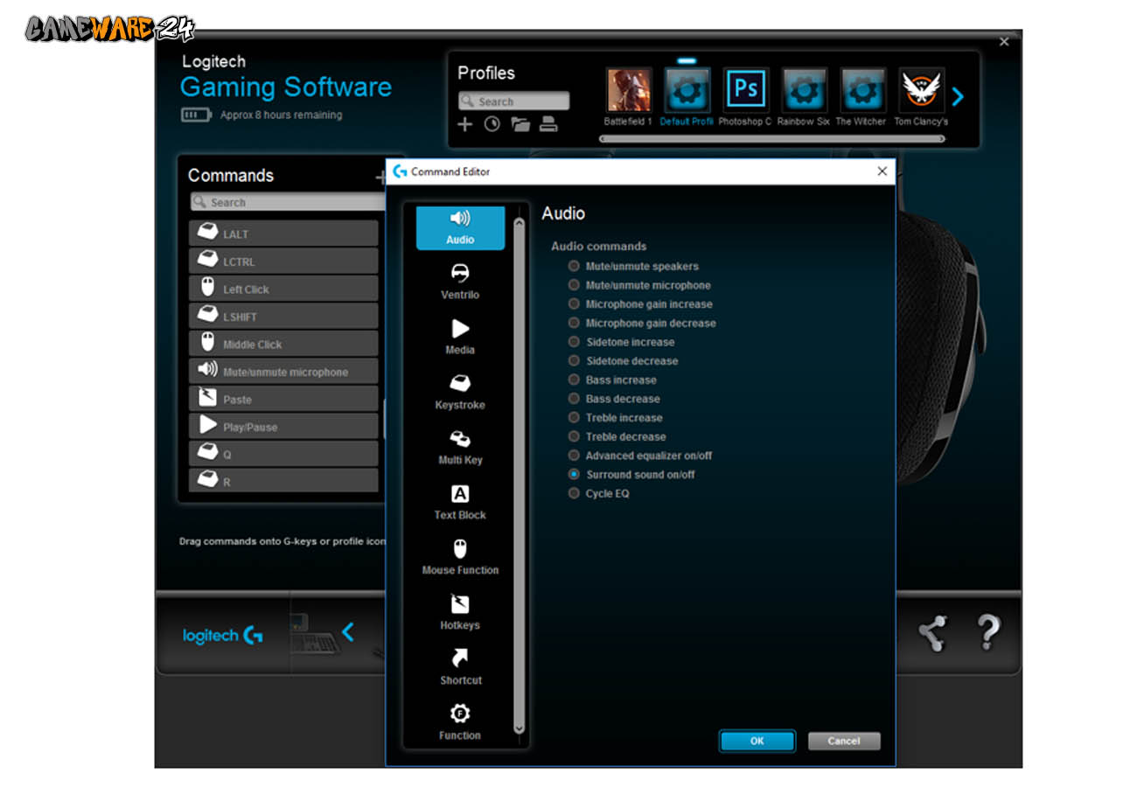The height and width of the screenshot is (787, 1137).
Task: Open the Media command category
Action: [460, 338]
